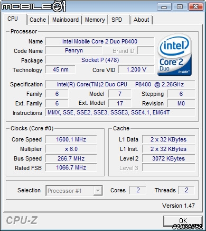Click the x 6.0 multiplier value
The width and height of the screenshot is (206, 231).
[x=71, y=149]
